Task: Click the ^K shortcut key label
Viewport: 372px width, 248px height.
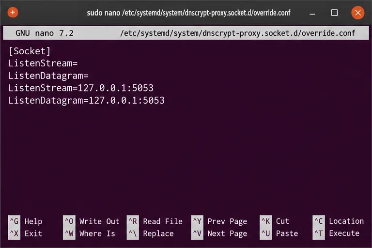Action: tap(265, 221)
